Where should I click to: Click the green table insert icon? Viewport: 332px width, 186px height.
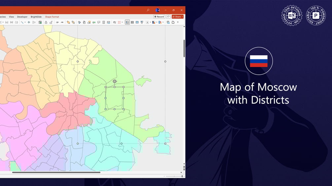(40, 22)
